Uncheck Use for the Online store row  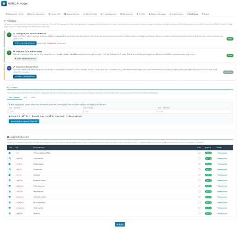click(10, 208)
